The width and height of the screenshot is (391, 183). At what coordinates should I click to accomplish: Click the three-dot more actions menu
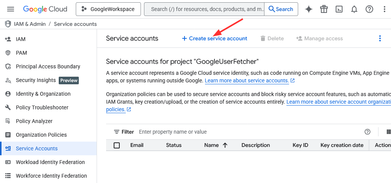click(x=380, y=38)
